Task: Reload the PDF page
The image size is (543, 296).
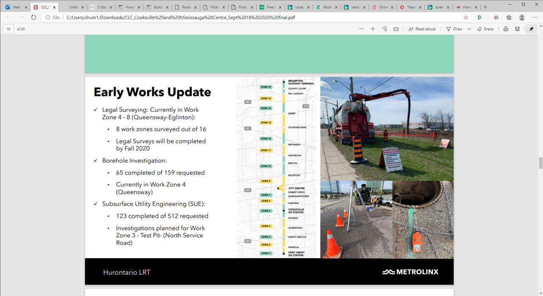Action: tap(34, 17)
